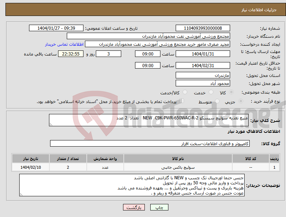Select the جزیی purchase type radio
The width and height of the screenshot is (286, 217).
click(241, 101)
